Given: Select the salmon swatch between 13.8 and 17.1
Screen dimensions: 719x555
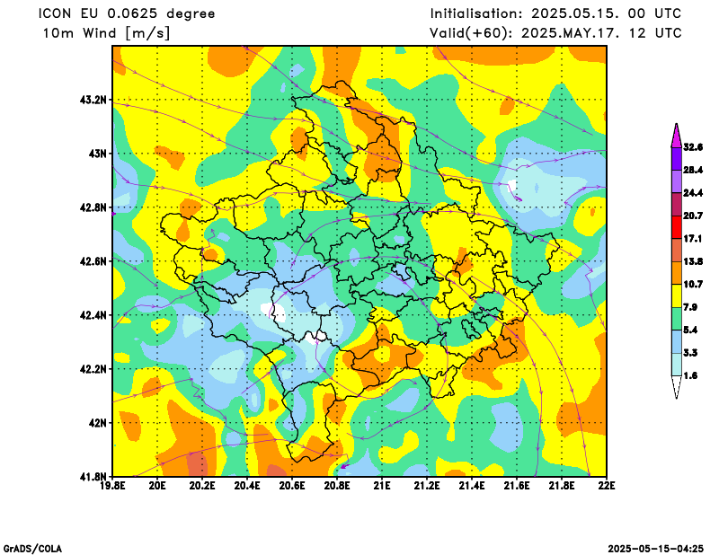Looking at the screenshot, I should click(x=677, y=251).
